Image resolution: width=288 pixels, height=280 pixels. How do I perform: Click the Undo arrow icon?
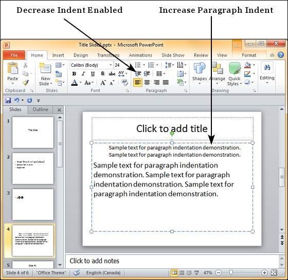[16, 100]
